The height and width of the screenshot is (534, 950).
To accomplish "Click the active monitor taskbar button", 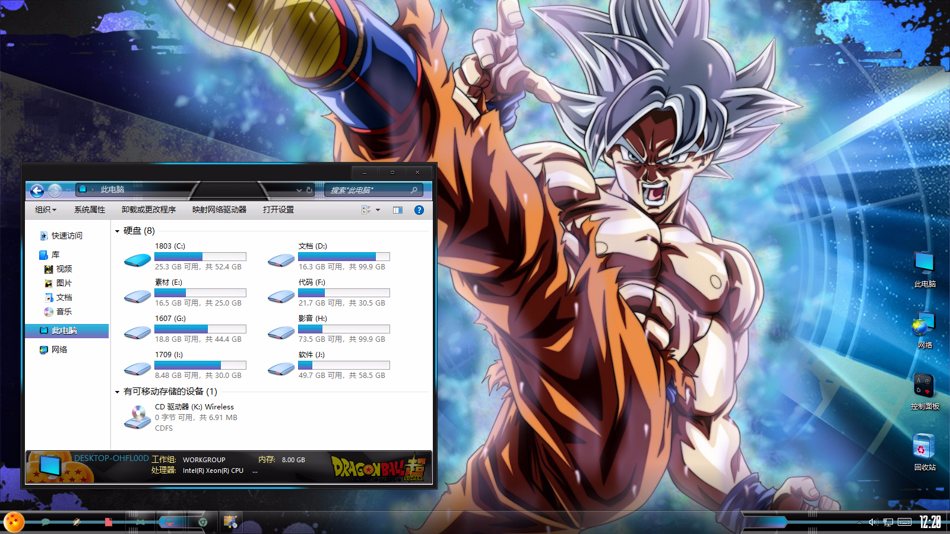I will [x=170, y=522].
